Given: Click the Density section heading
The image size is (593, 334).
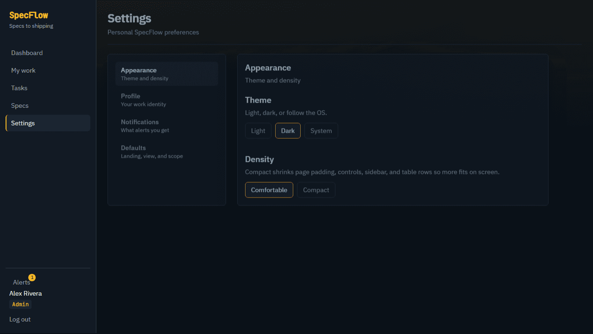Looking at the screenshot, I should (259, 159).
